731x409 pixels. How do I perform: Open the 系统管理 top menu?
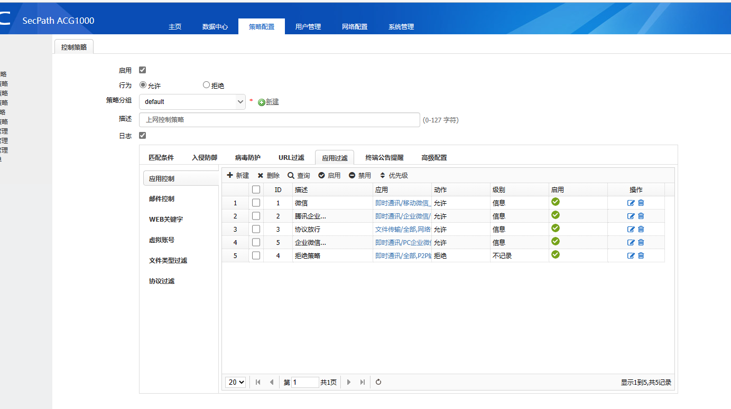click(x=401, y=27)
